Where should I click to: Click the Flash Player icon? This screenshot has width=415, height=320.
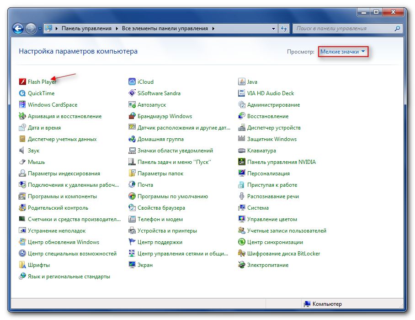click(x=22, y=82)
